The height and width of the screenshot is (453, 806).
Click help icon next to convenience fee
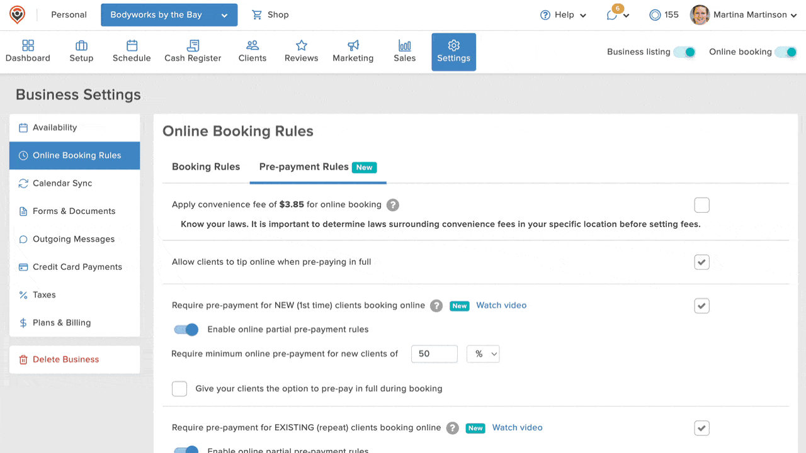393,205
